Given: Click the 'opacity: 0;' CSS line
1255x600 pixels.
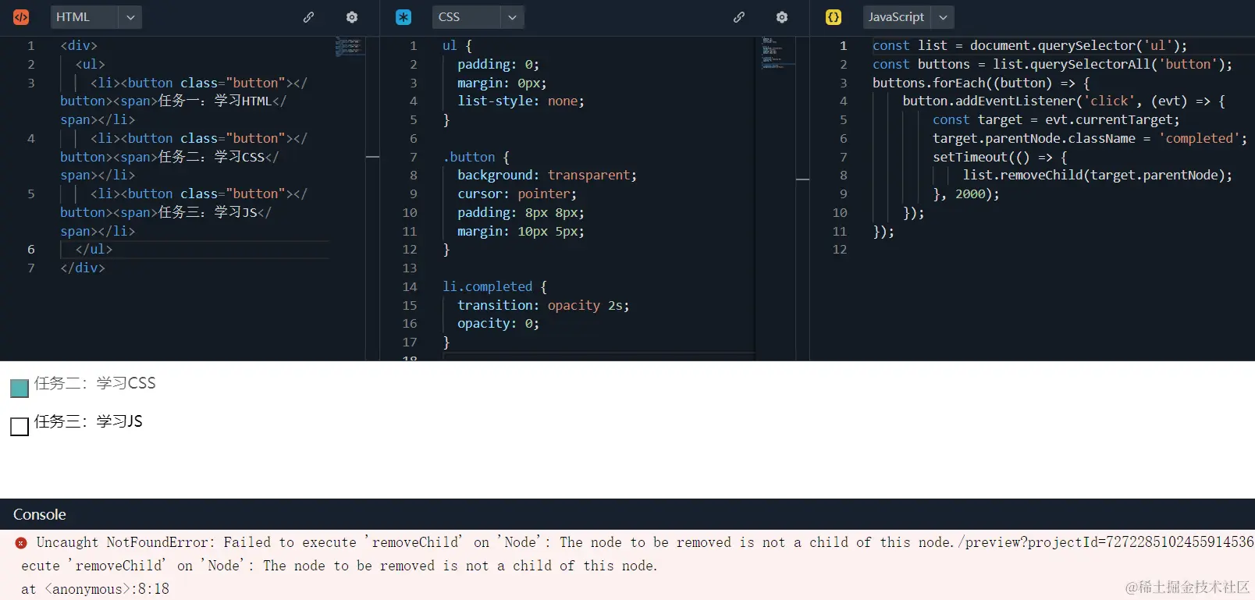Looking at the screenshot, I should 498,324.
